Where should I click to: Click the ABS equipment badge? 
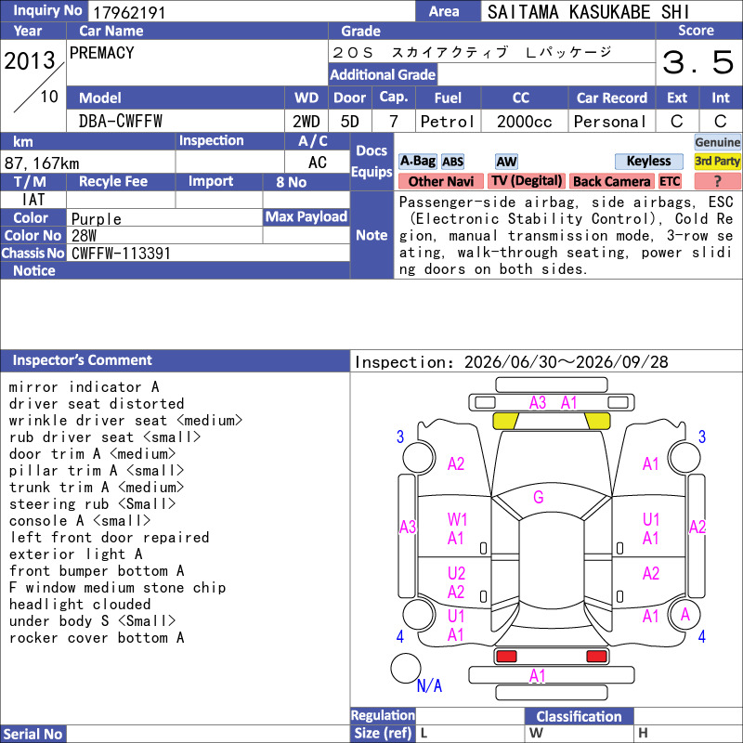(452, 162)
